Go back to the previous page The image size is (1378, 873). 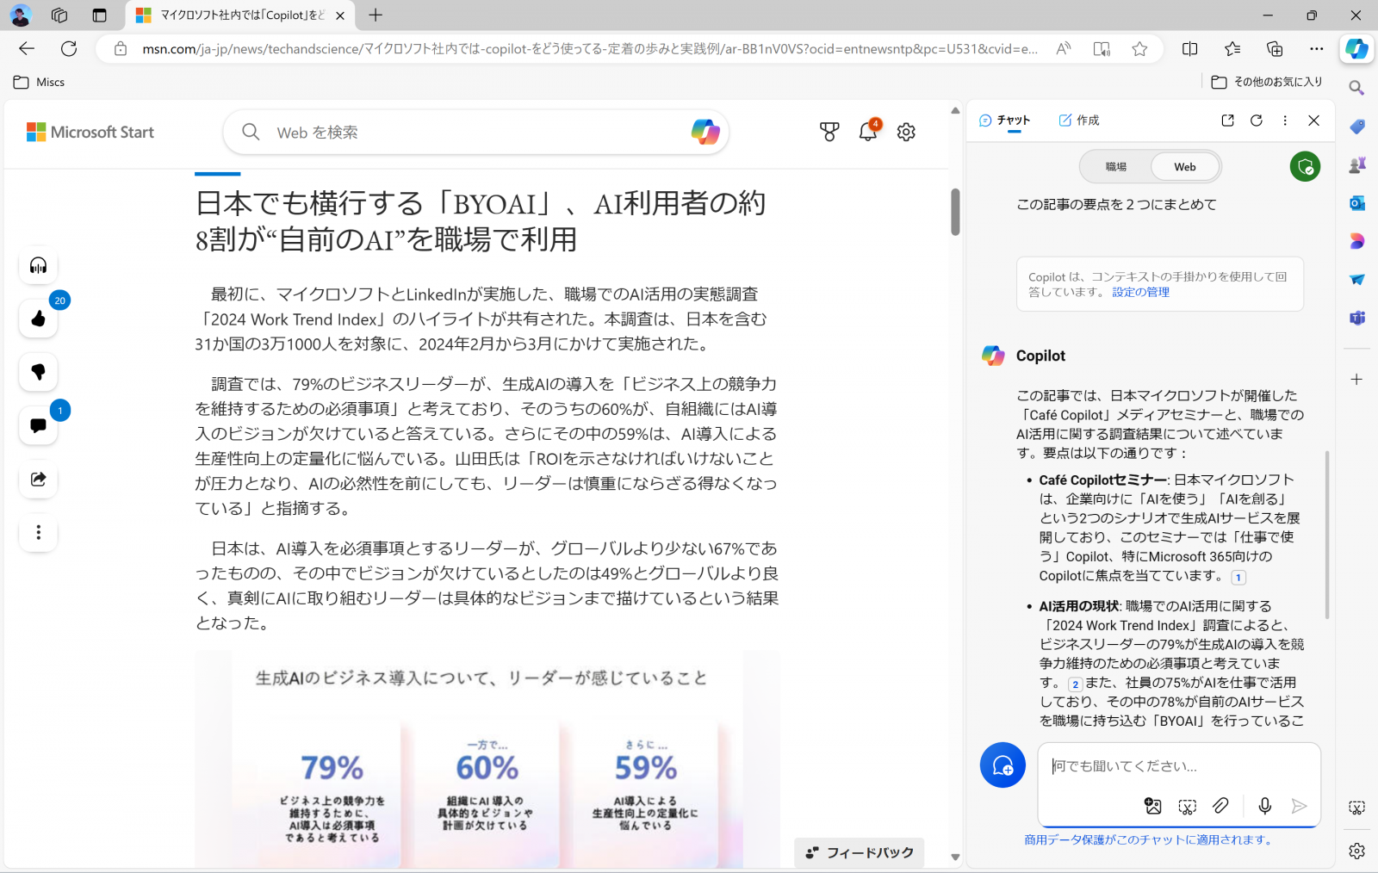27,49
